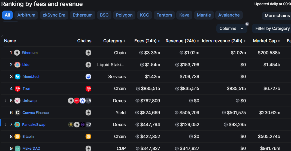The height and width of the screenshot is (151, 291).
Task: Expand the Uniswap row
Action: (5, 101)
